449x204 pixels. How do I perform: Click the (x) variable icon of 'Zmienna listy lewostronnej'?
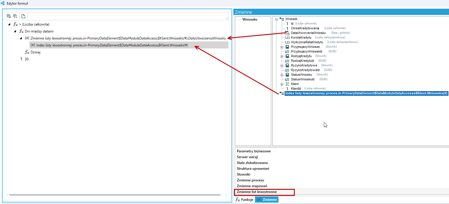[27, 38]
